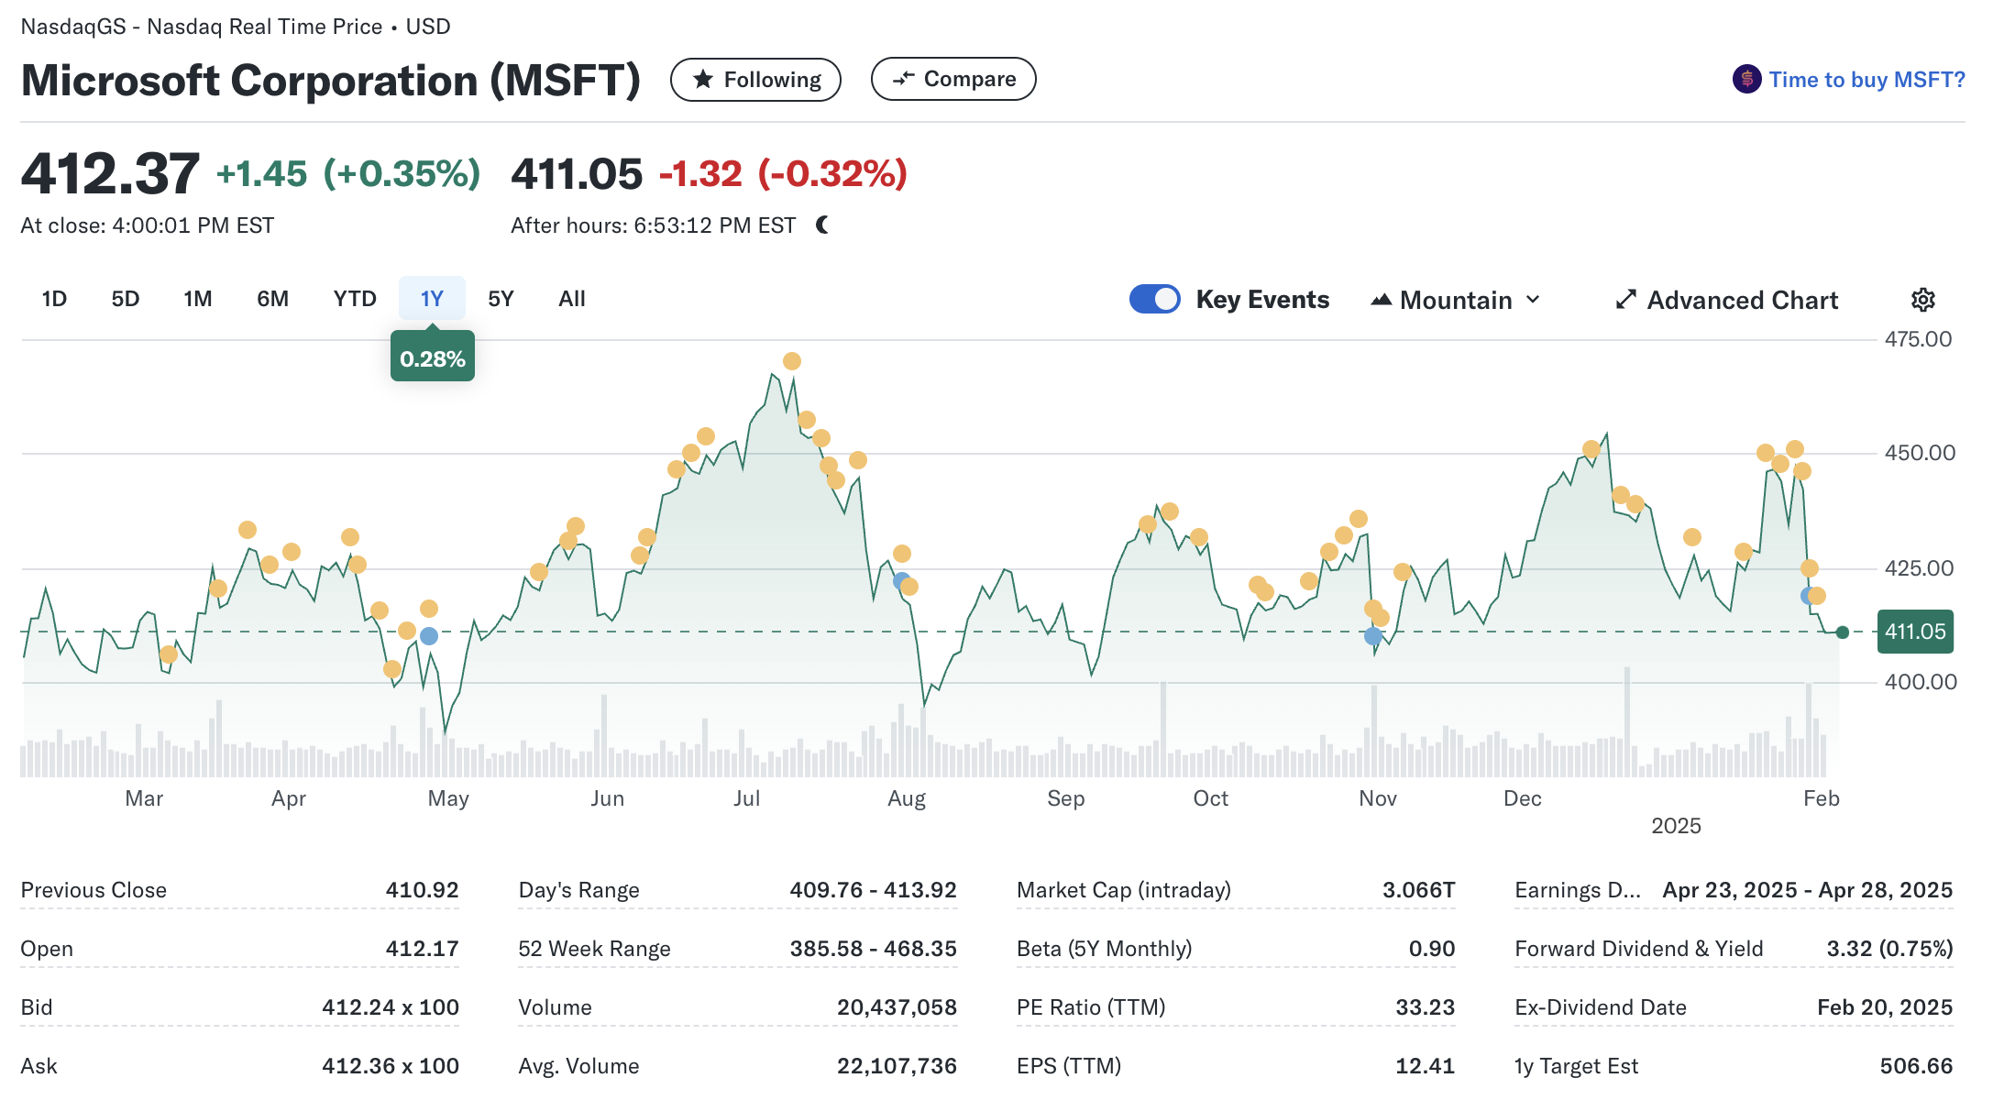The image size is (1993, 1111).
Task: Open the Time to buy MSFT? link
Action: pos(1866,80)
